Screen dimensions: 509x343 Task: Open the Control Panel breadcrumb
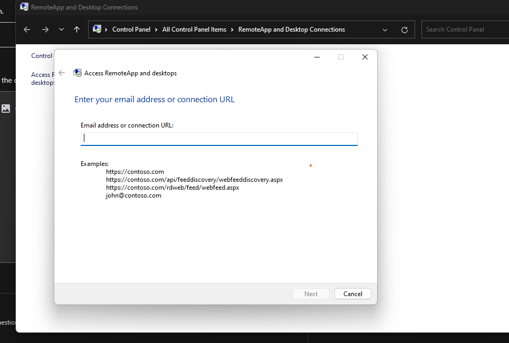(x=131, y=30)
